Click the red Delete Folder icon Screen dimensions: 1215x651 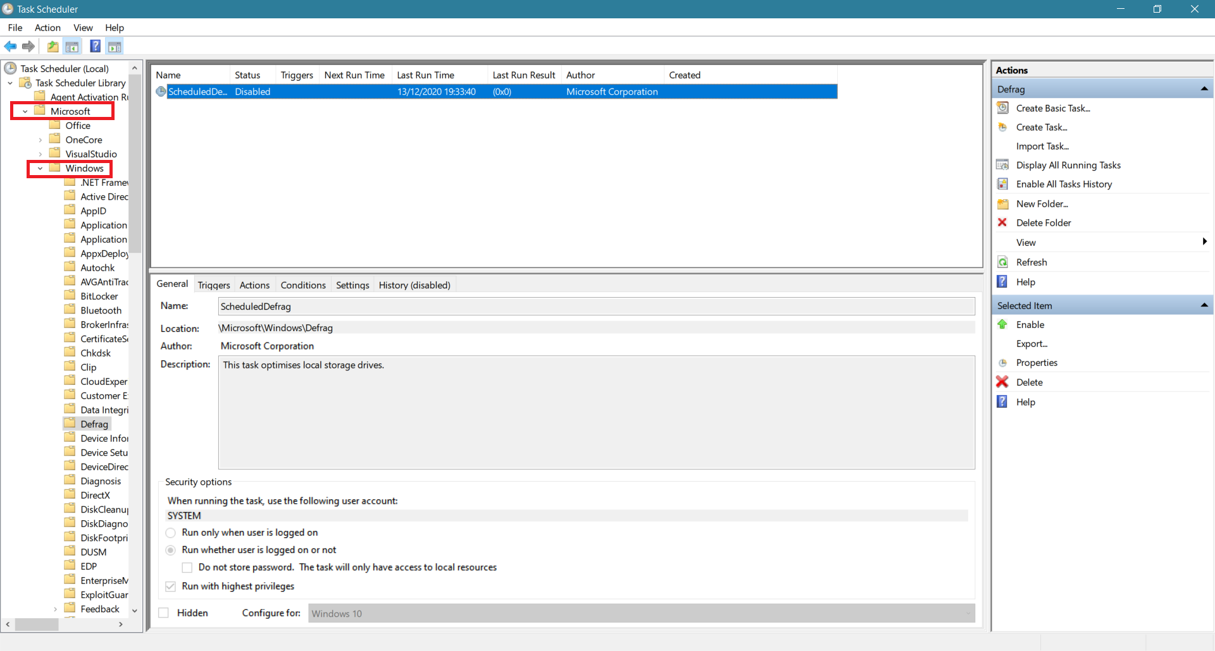(x=1002, y=222)
